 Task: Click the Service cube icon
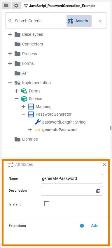click(x=24, y=99)
